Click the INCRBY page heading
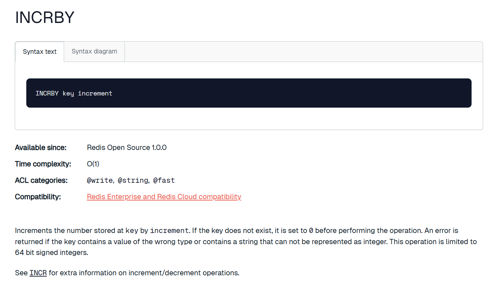 45,17
